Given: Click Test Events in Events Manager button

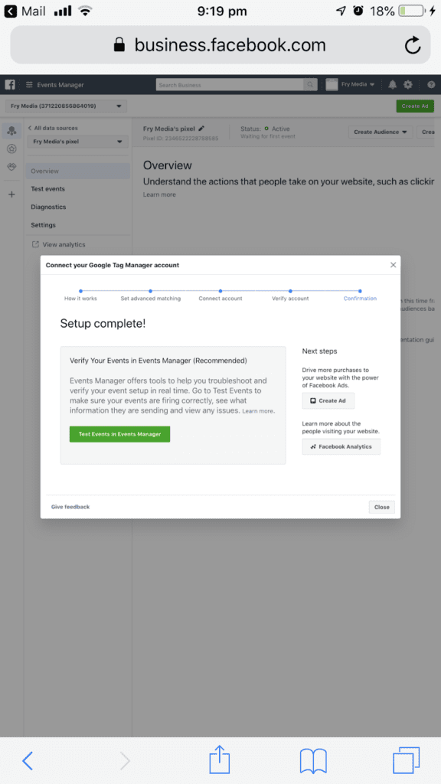Looking at the screenshot, I should (120, 434).
